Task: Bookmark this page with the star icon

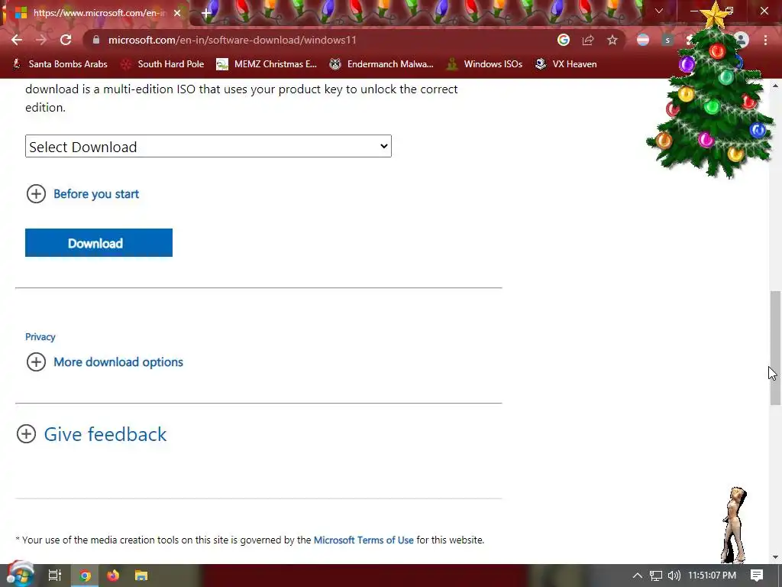Action: (612, 40)
